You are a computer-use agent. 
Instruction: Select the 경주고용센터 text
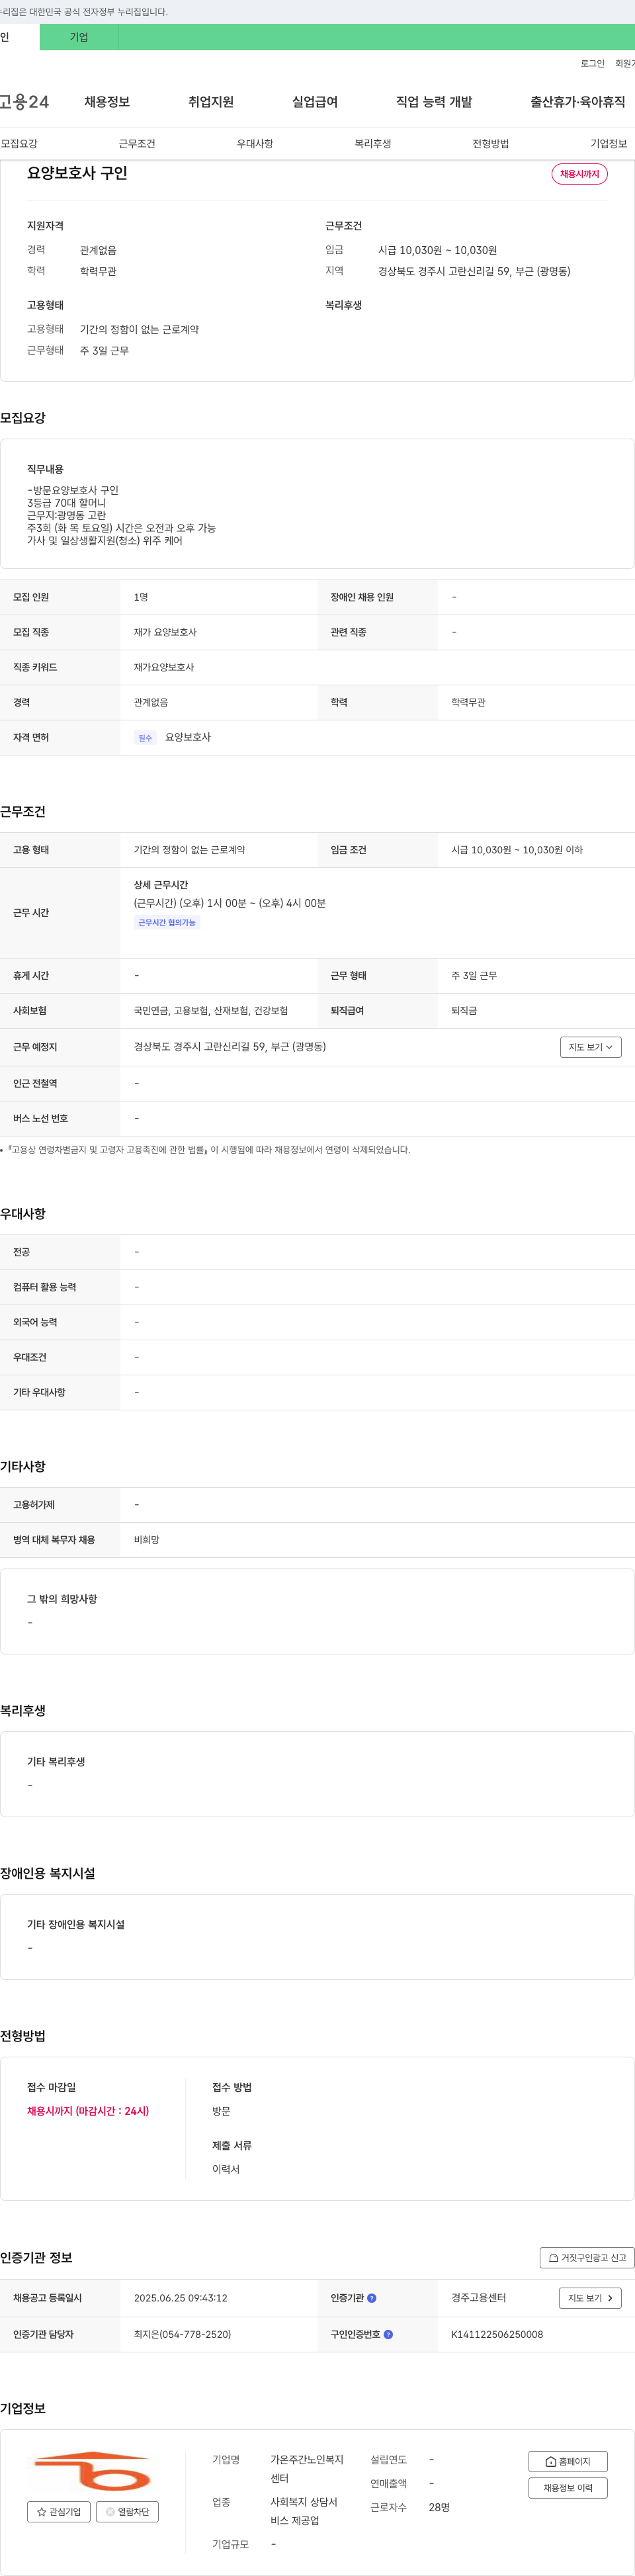click(x=478, y=2298)
